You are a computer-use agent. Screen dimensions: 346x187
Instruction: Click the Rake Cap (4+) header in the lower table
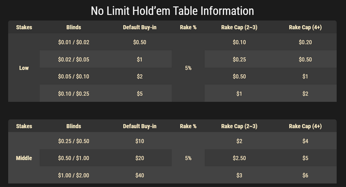(x=305, y=126)
